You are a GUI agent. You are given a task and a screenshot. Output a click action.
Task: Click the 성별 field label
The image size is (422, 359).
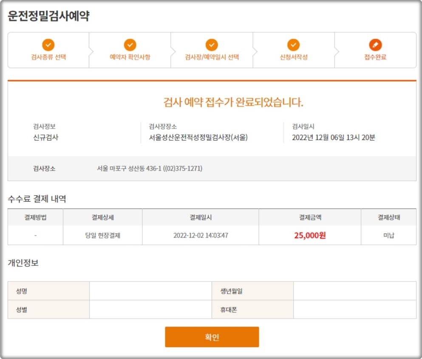click(x=22, y=309)
